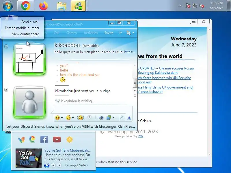Open Firefox from the taskbar
Viewport: 231px width, 173px height.
tap(44, 6)
